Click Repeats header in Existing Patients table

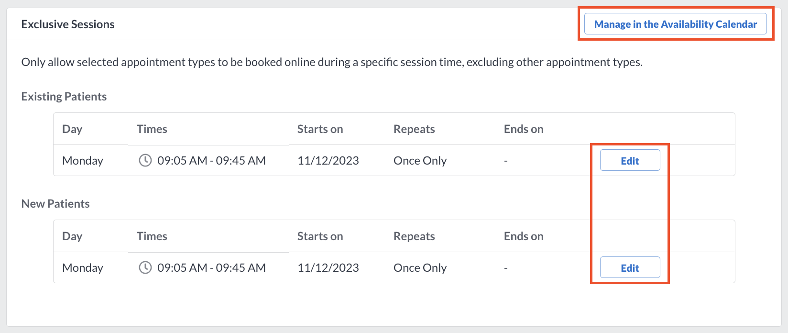(414, 129)
